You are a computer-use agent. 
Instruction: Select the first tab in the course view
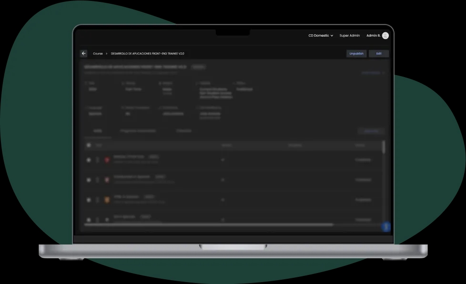click(x=98, y=130)
